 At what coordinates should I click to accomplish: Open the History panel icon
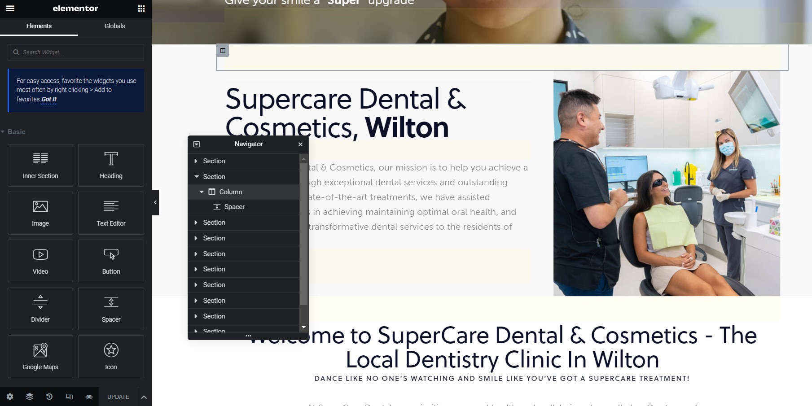(x=49, y=397)
